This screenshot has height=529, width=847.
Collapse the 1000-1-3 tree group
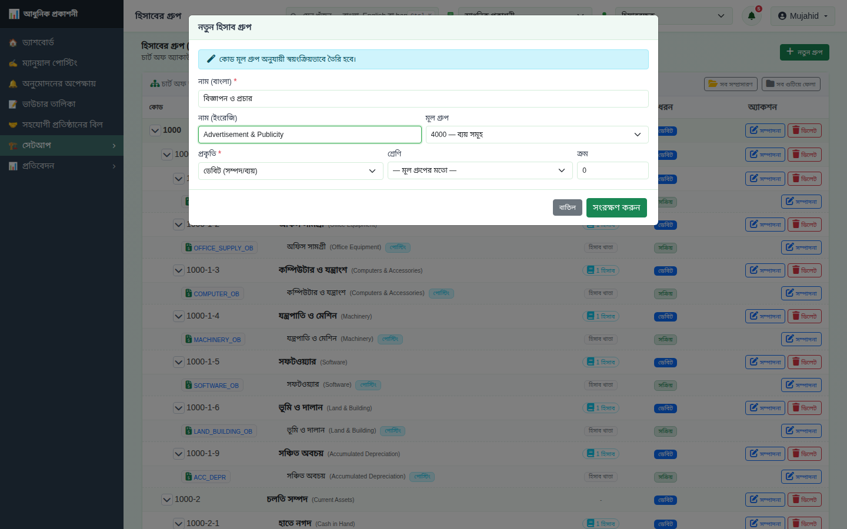[179, 270]
